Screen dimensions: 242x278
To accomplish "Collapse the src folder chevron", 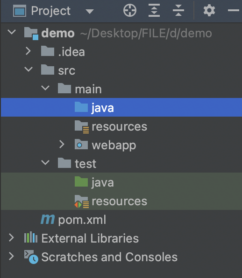I will pos(28,69).
